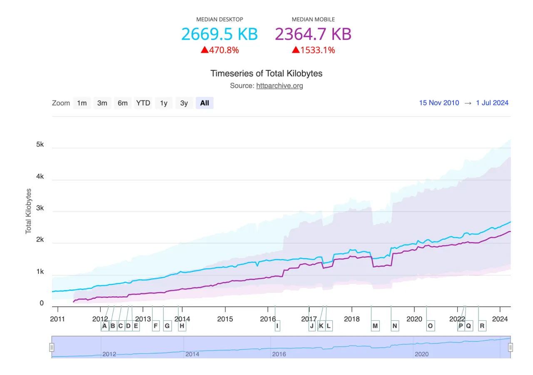Screen dimensions: 533x375
Task: Select the All zoom option
Action: pyautogui.click(x=204, y=103)
